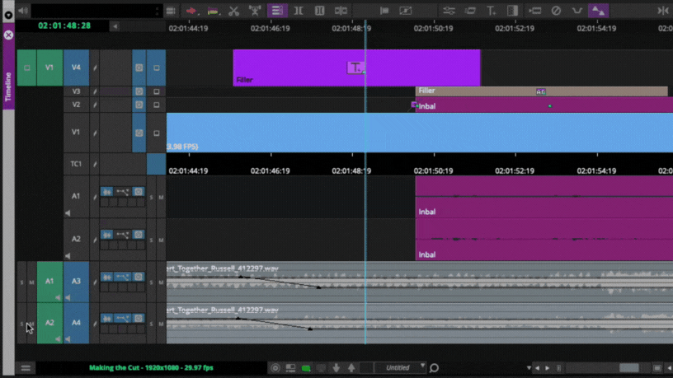Image resolution: width=673 pixels, height=378 pixels.
Task: Open the Effect Editor sliders icon
Action: [449, 11]
